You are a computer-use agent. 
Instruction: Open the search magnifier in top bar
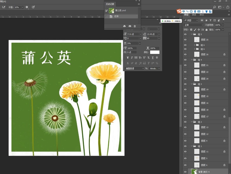(x=215, y=7)
